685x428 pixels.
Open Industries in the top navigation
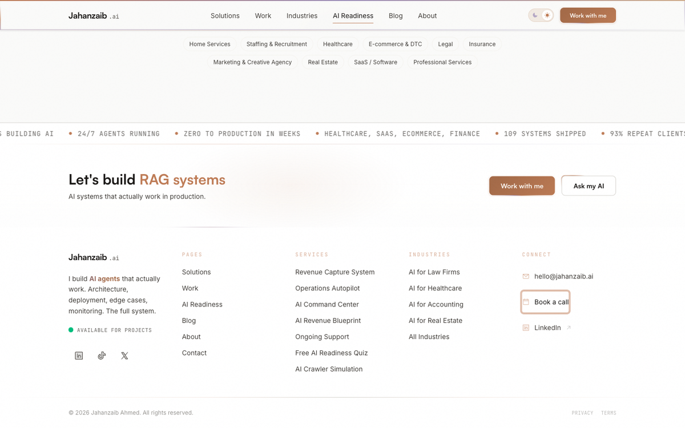point(302,16)
